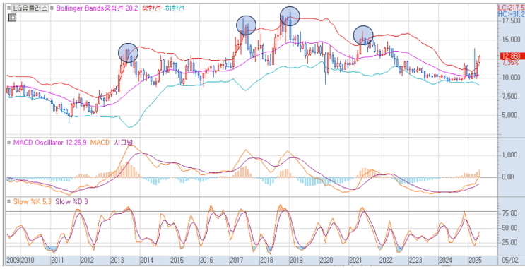
Task: Click the 05/02 date label
Action: (x=511, y=260)
